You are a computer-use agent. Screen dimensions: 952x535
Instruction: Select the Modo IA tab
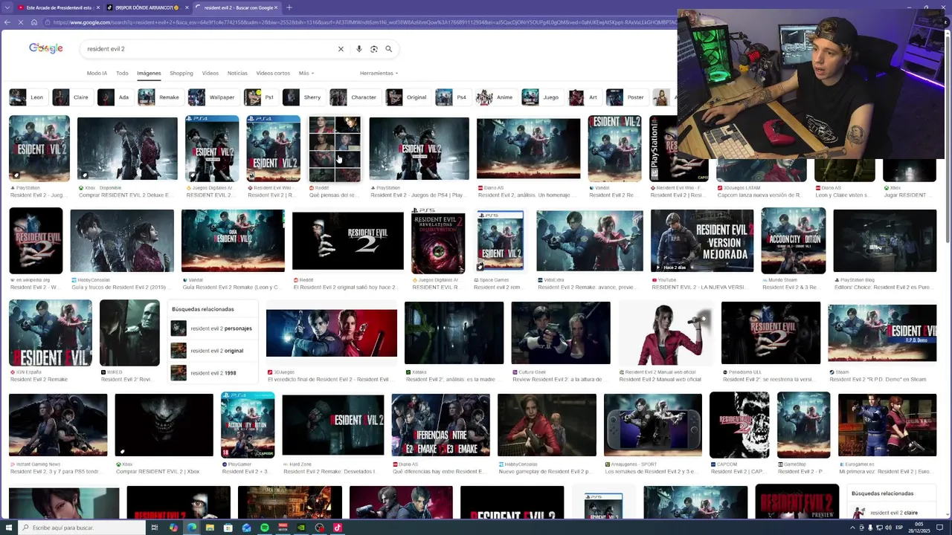[x=97, y=74]
